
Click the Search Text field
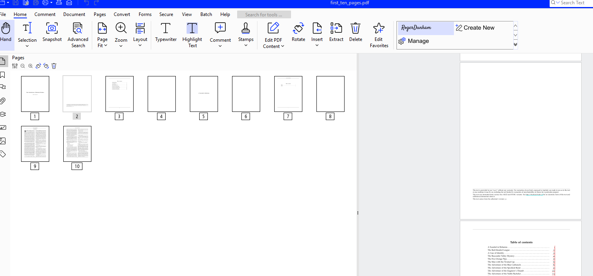click(x=571, y=3)
